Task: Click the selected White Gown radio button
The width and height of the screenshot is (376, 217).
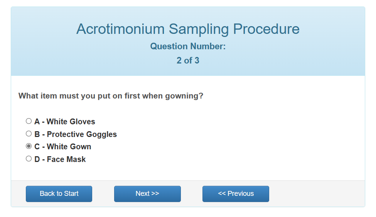Action: [29, 146]
